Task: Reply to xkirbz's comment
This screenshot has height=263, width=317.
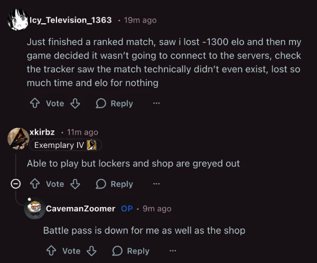Action: point(114,184)
